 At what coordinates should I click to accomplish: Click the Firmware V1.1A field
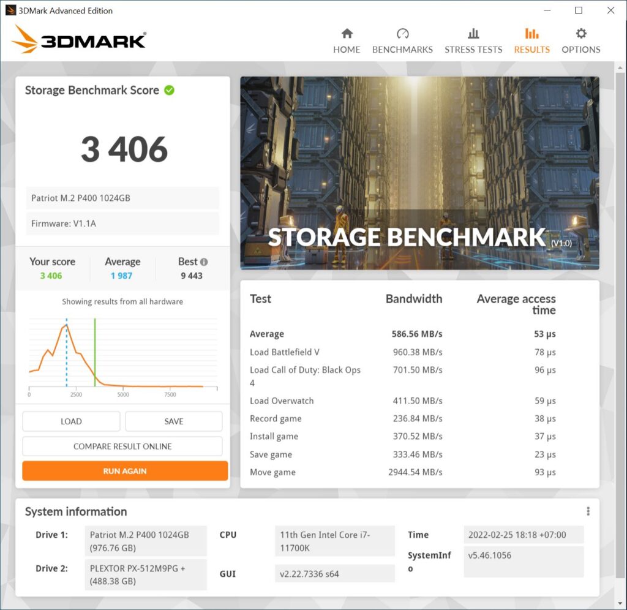pyautogui.click(x=122, y=223)
